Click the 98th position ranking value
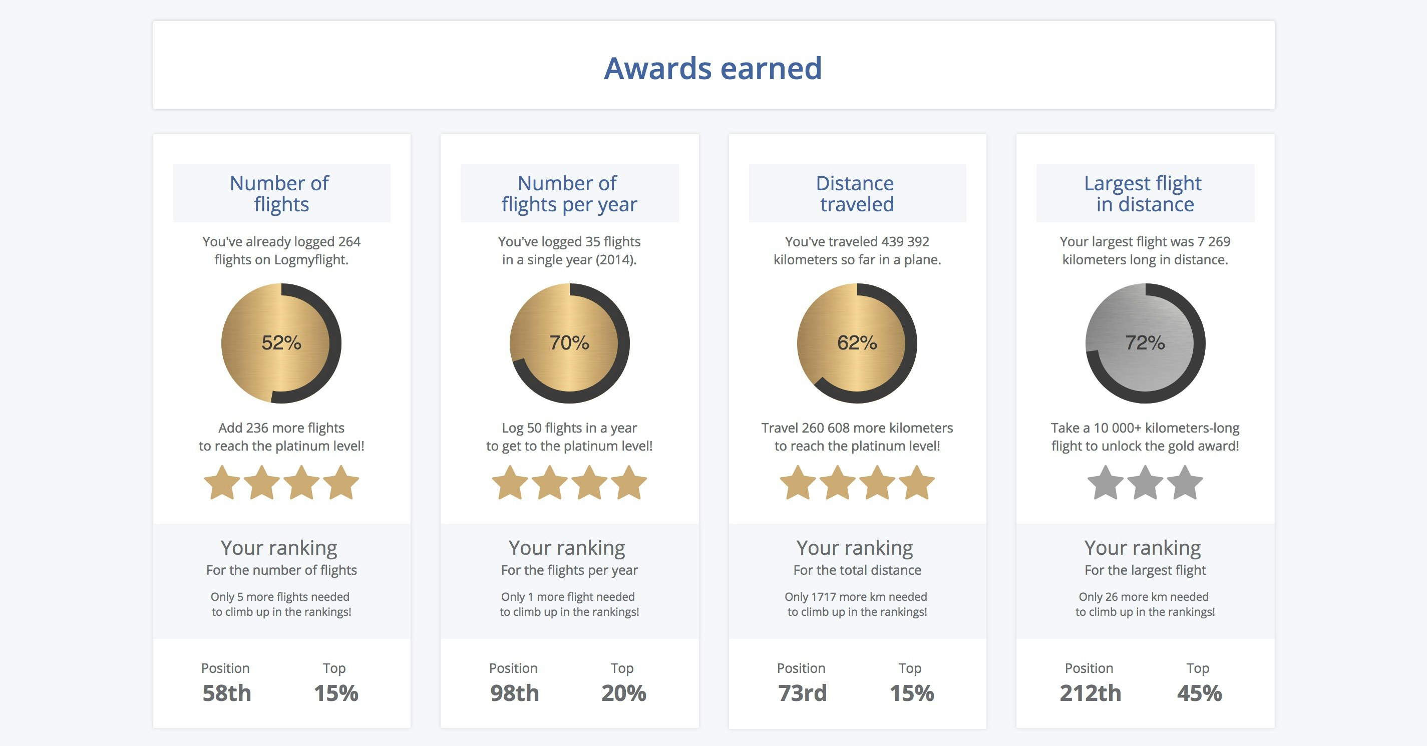The width and height of the screenshot is (1427, 746). [514, 693]
